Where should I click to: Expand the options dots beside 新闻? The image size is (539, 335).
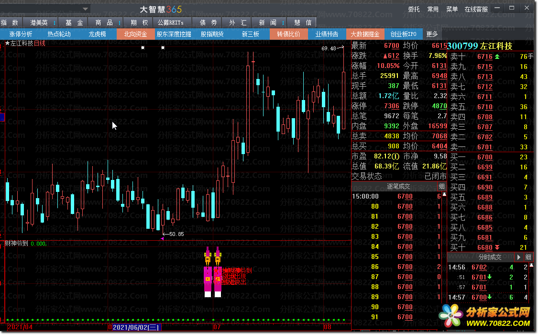tap(283, 22)
